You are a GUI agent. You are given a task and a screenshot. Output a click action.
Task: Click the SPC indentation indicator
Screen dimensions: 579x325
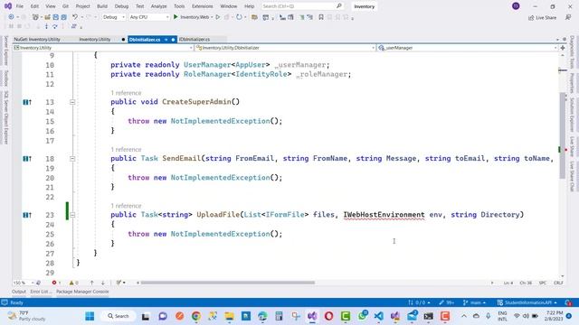tap(543, 283)
